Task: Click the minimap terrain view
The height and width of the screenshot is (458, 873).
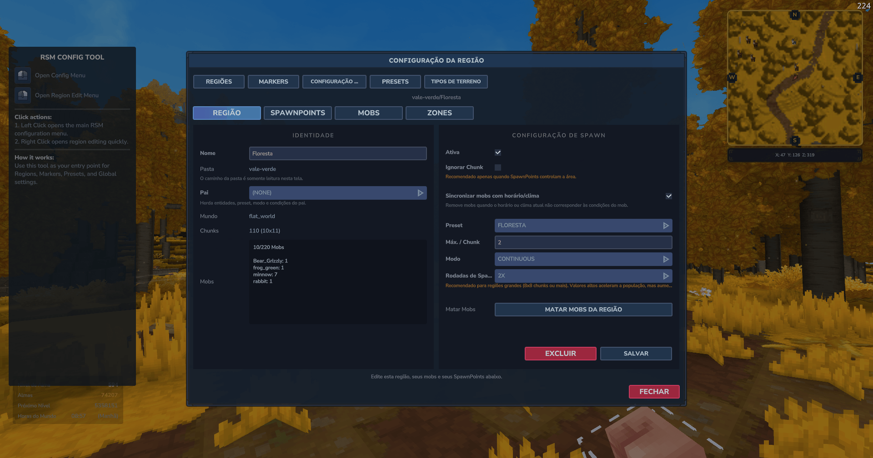Action: 795,78
